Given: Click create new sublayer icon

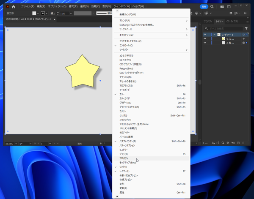Looking at the screenshot, I should 233,143.
